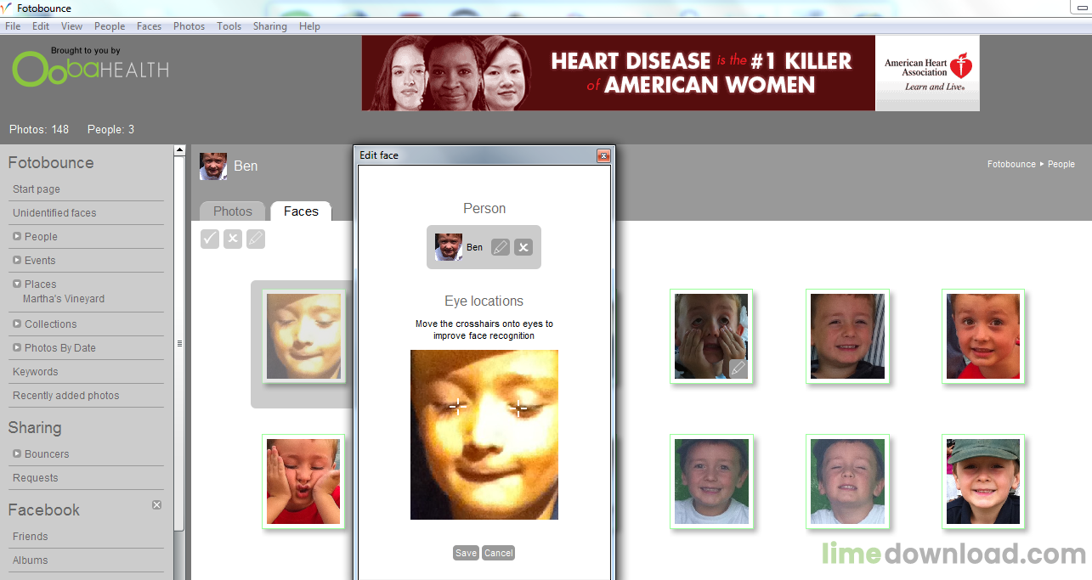The height and width of the screenshot is (580, 1092).
Task: Click the left eye crosshair marker
Action: click(458, 406)
